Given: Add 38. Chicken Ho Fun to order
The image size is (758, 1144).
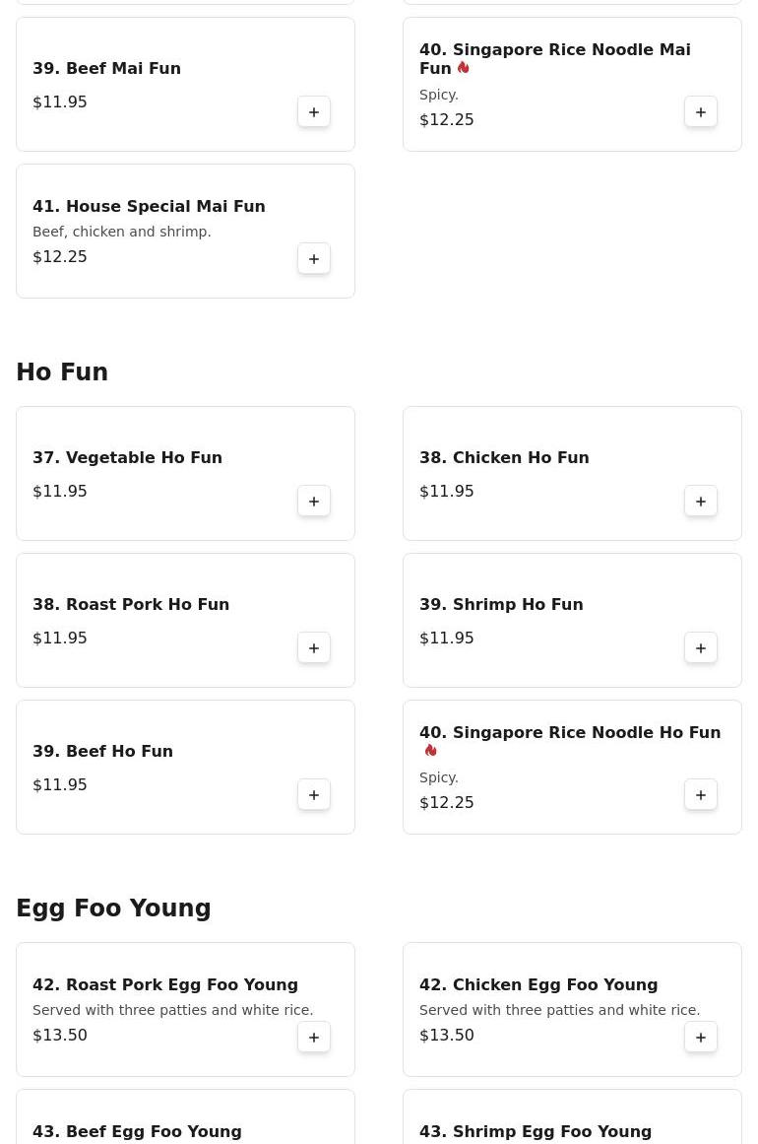Looking at the screenshot, I should 701,502.
